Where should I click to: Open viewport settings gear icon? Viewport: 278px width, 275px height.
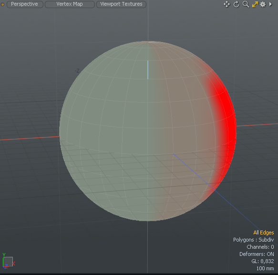pyautogui.click(x=263, y=4)
